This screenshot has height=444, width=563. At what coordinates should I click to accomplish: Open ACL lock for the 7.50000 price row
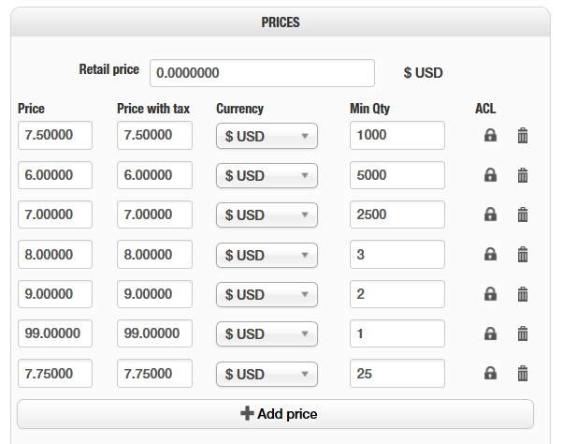point(490,136)
